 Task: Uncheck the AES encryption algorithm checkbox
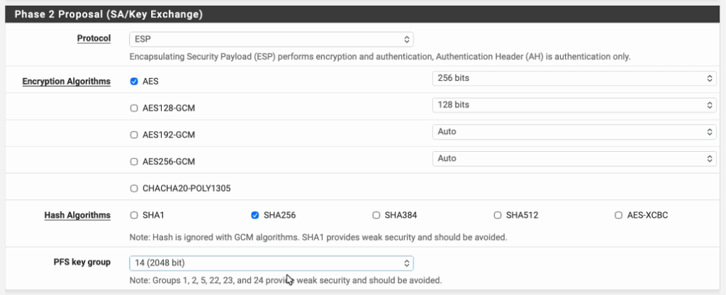pyautogui.click(x=134, y=82)
